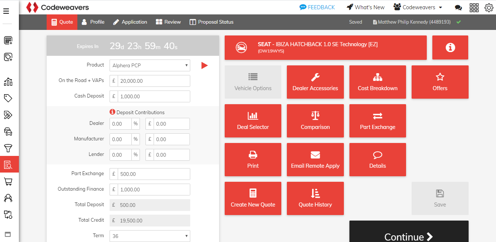Click the Dealer Accessories tile
Viewport: 496px width, 242px height.
[x=315, y=82]
